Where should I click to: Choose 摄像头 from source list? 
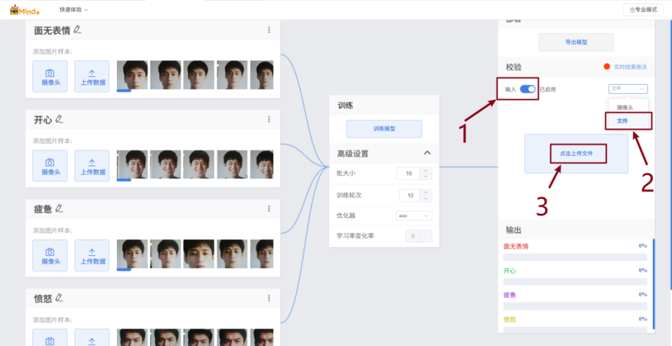tap(625, 107)
